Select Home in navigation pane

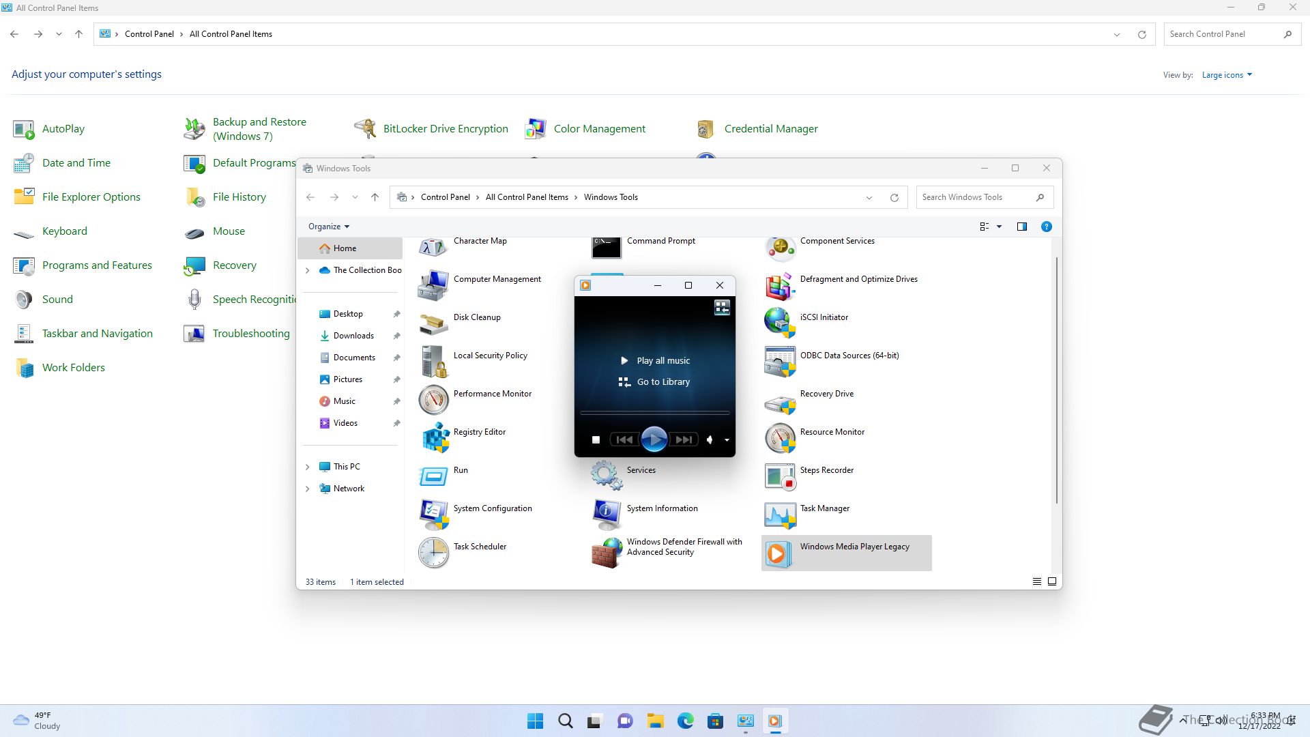tap(350, 248)
